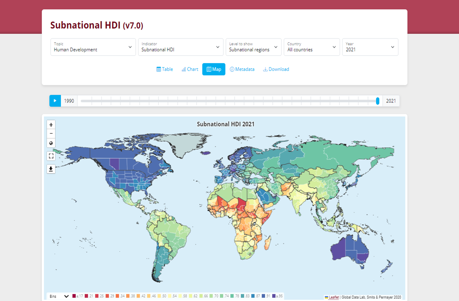The height and width of the screenshot is (301, 459).
Task: Click the .25 legend color swatch
Action: pyautogui.click(x=97, y=296)
